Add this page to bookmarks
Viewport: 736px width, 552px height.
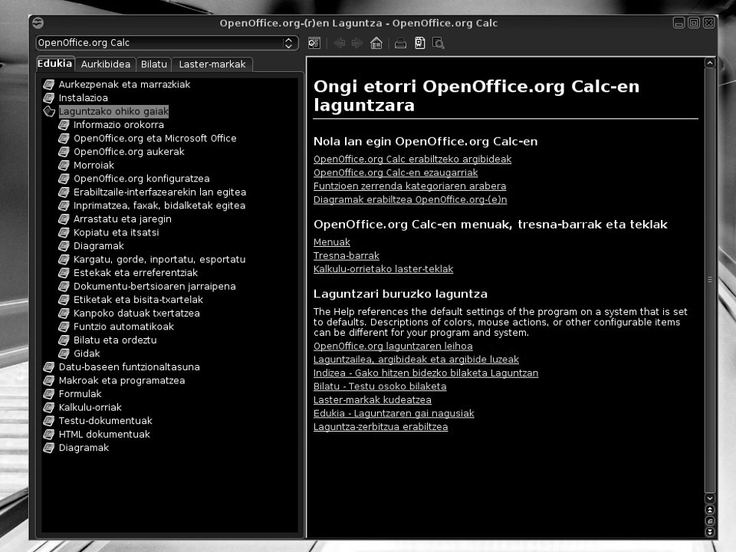pos(419,43)
